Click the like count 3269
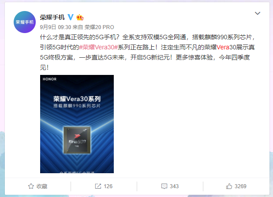 [240, 186]
